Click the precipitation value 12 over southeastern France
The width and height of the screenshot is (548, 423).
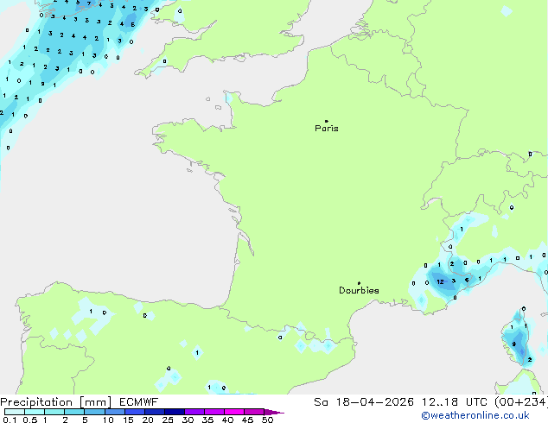tap(440, 281)
